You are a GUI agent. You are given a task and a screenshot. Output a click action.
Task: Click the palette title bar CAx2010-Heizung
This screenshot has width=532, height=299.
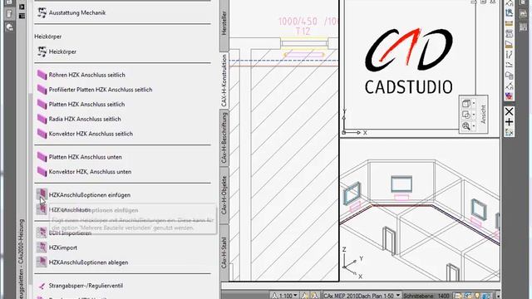(x=22, y=258)
